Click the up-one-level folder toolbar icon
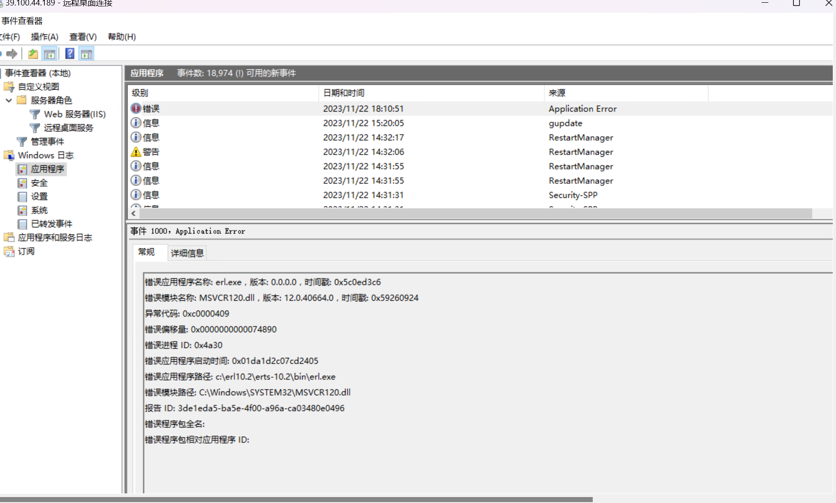The width and height of the screenshot is (836, 503). (x=33, y=54)
